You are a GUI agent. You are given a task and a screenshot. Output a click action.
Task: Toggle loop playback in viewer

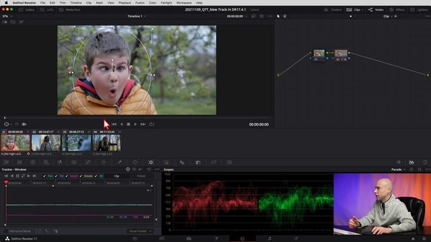pos(152,124)
